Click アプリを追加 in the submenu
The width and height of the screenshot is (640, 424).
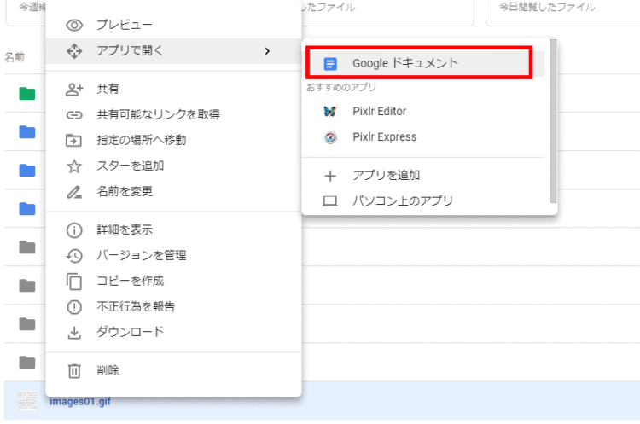coord(386,175)
